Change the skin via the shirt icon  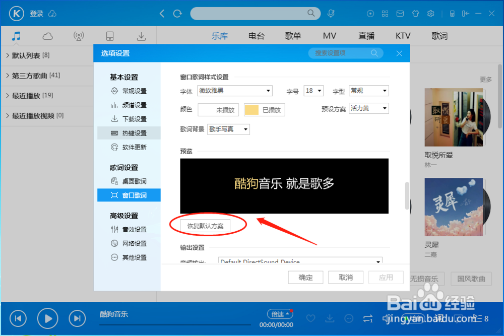click(x=415, y=14)
